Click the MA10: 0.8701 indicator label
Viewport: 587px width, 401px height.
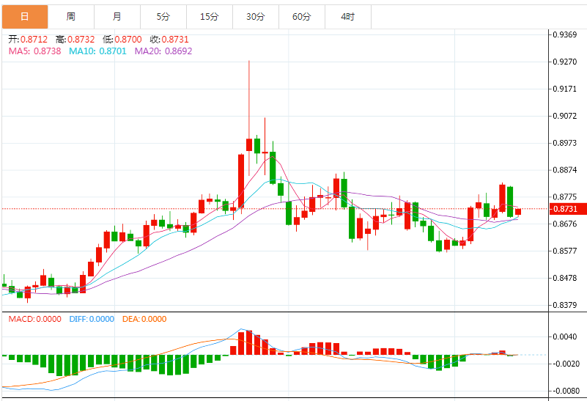point(97,51)
